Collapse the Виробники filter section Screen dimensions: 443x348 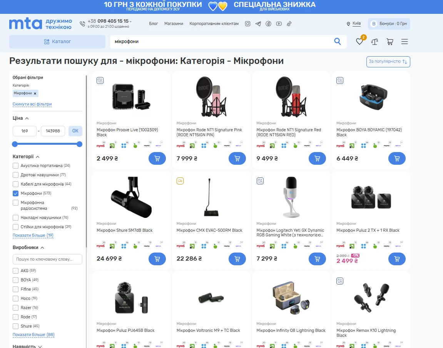28,248
